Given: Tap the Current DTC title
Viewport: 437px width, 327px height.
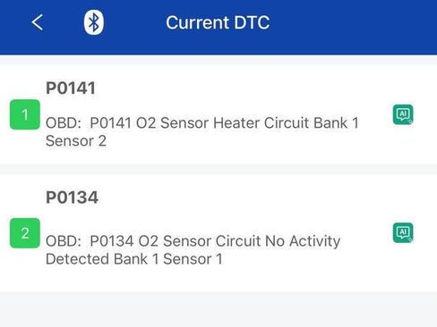Looking at the screenshot, I should point(218,22).
